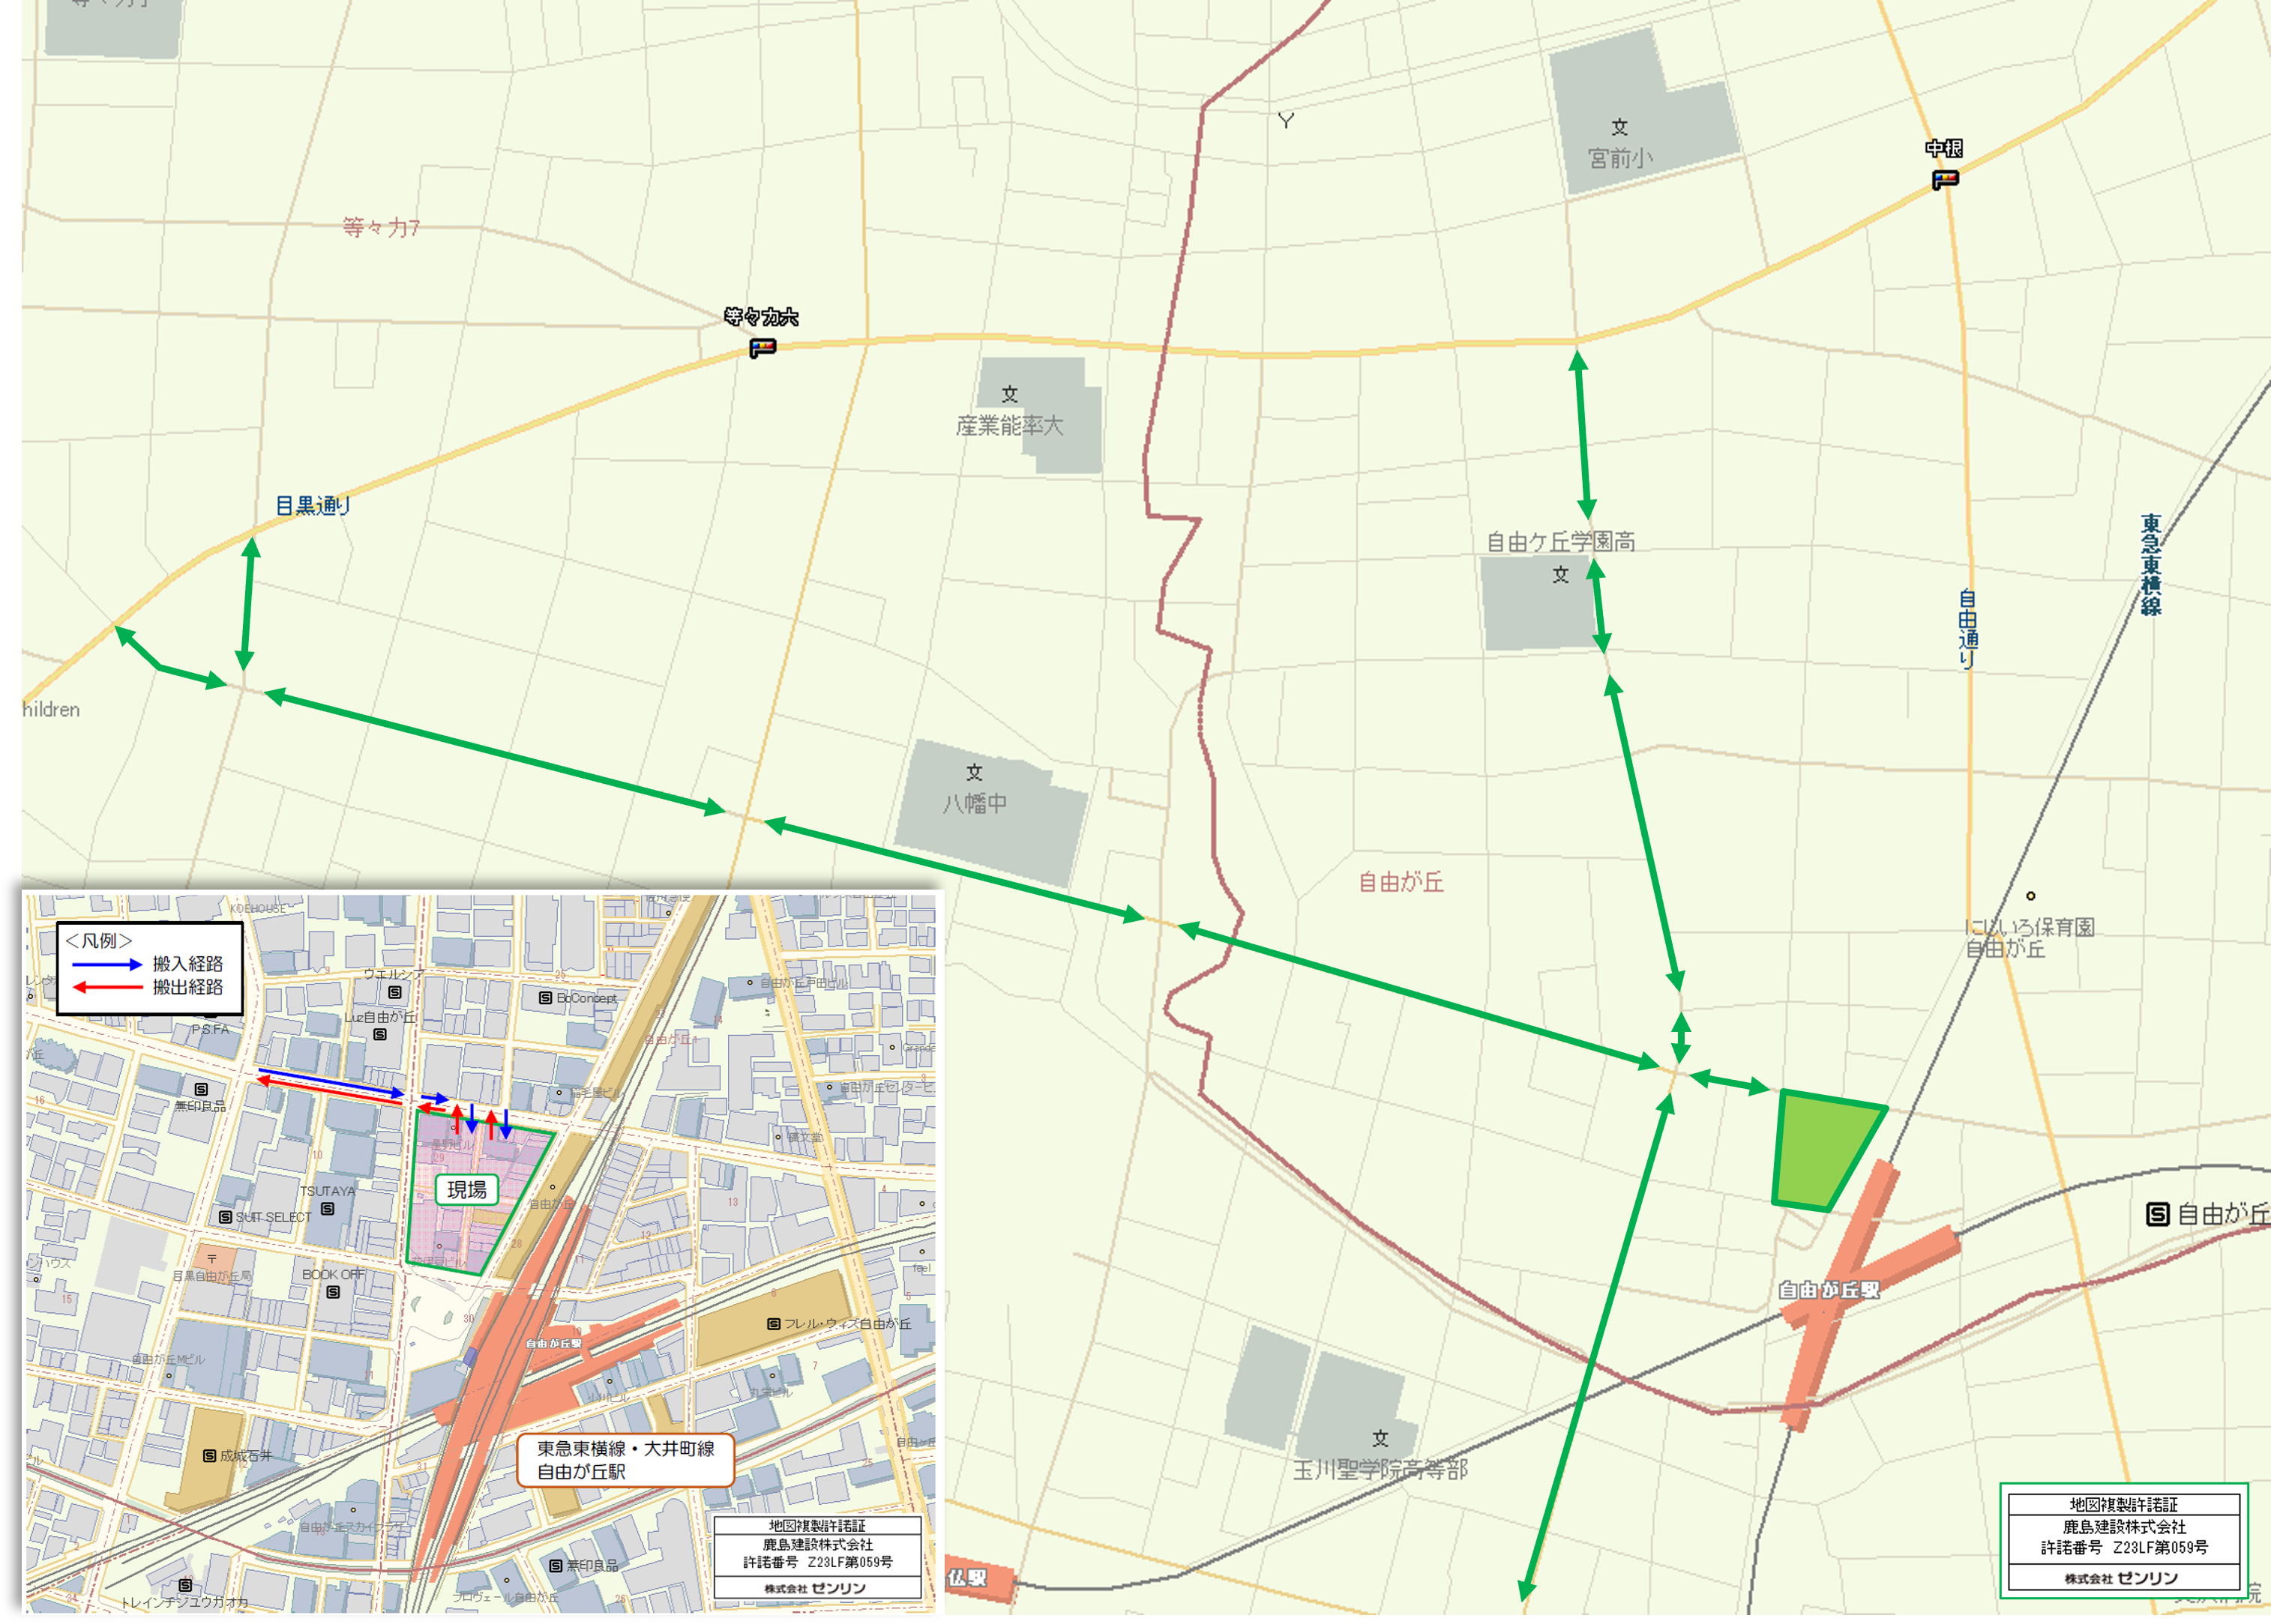Image resolution: width=2271 pixels, height=1624 pixels.
Task: Click the 玉川聖学院高等部 name text
Action: 1380,1470
